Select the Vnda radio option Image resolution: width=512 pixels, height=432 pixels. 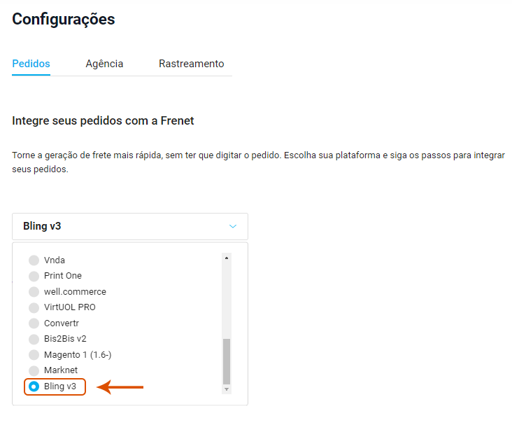[34, 260]
